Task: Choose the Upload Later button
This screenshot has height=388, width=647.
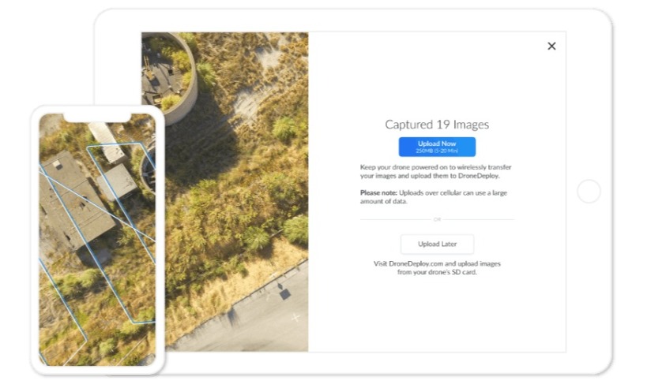Action: 437,244
